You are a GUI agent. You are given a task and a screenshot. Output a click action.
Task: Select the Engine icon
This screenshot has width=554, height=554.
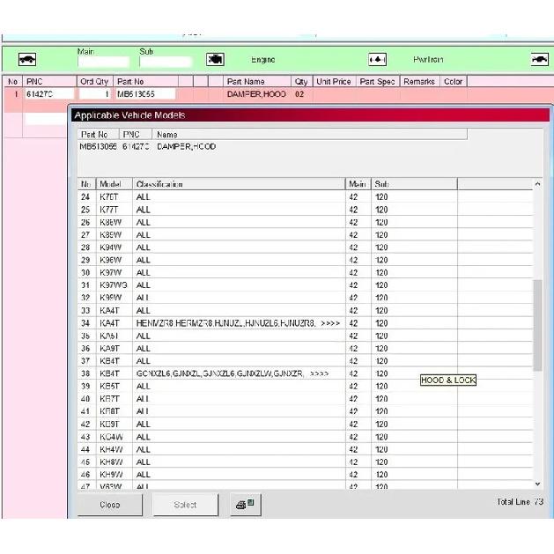click(x=215, y=59)
